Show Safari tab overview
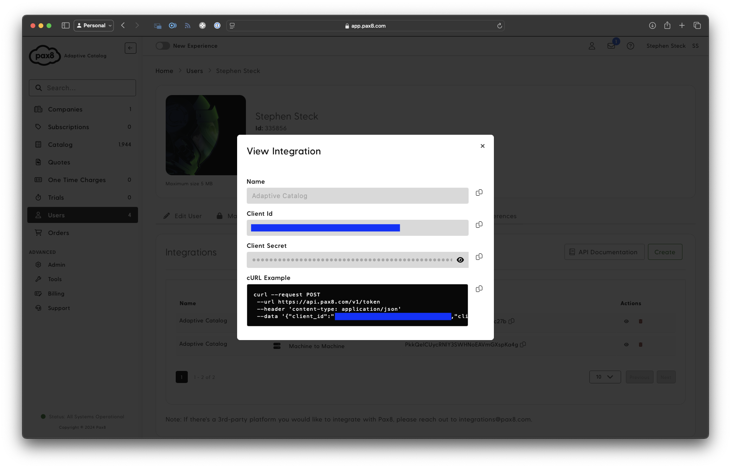This screenshot has height=468, width=731. click(x=697, y=26)
